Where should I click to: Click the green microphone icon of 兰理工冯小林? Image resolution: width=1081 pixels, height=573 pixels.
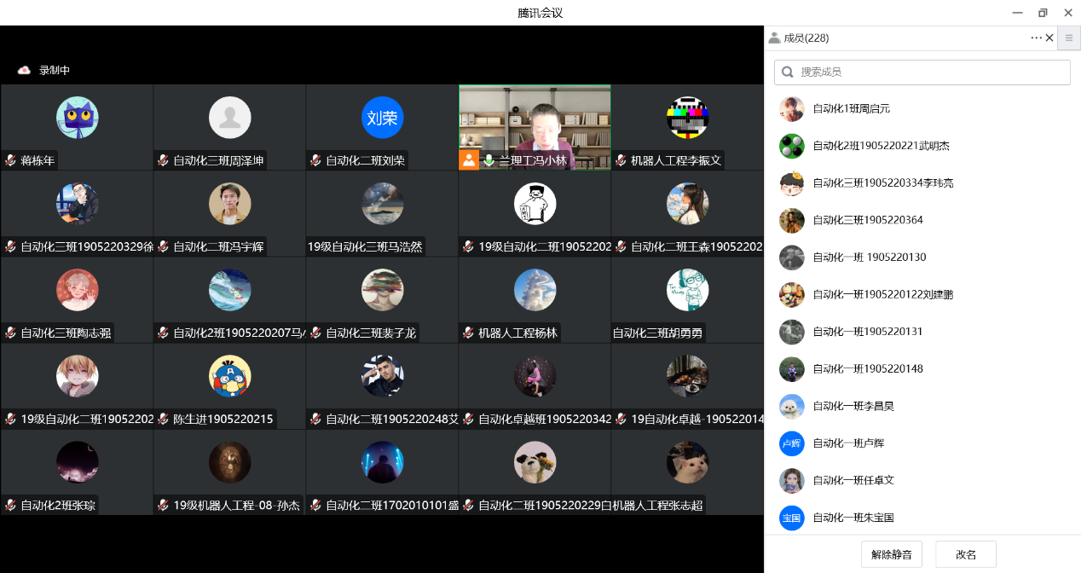[x=488, y=160]
